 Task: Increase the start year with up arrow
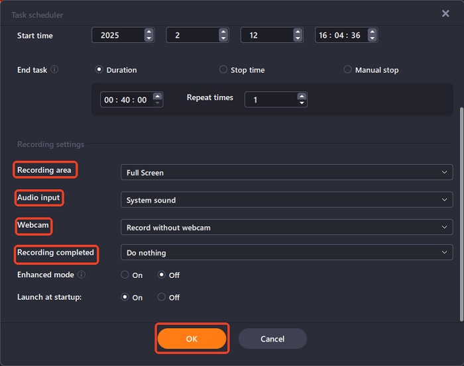pyautogui.click(x=149, y=32)
